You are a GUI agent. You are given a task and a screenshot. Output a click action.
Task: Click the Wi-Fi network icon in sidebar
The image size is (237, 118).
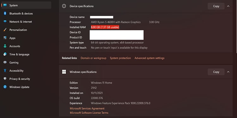point(5,21)
